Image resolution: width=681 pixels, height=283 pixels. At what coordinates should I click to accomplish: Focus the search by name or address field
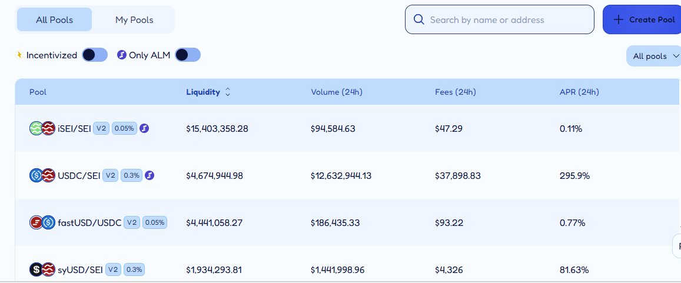click(x=500, y=19)
